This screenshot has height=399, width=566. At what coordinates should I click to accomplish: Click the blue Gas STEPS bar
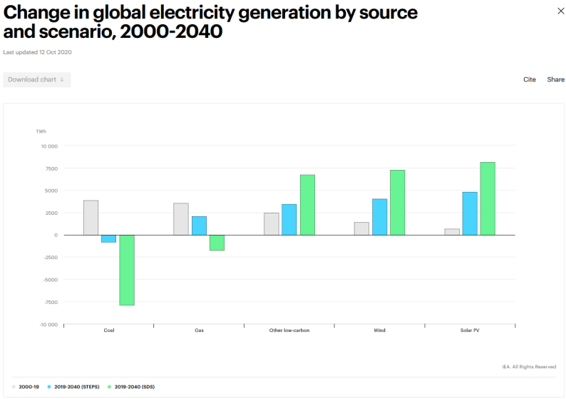click(199, 226)
